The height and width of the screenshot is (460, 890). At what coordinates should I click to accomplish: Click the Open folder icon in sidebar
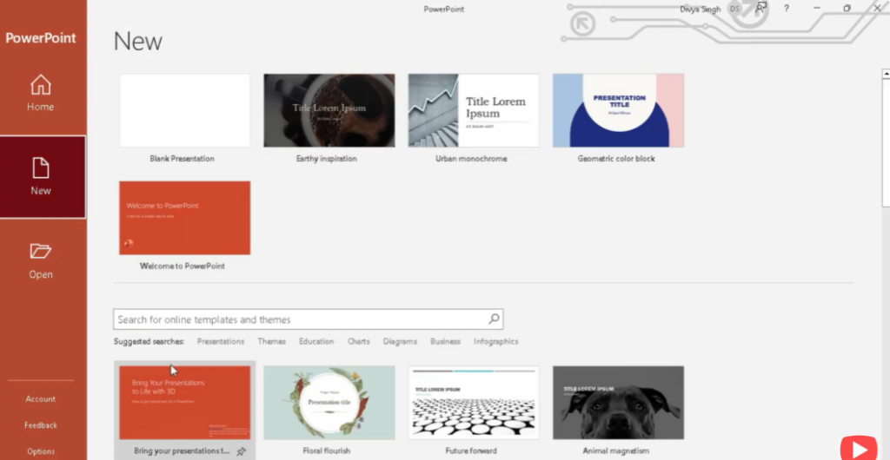(x=40, y=251)
